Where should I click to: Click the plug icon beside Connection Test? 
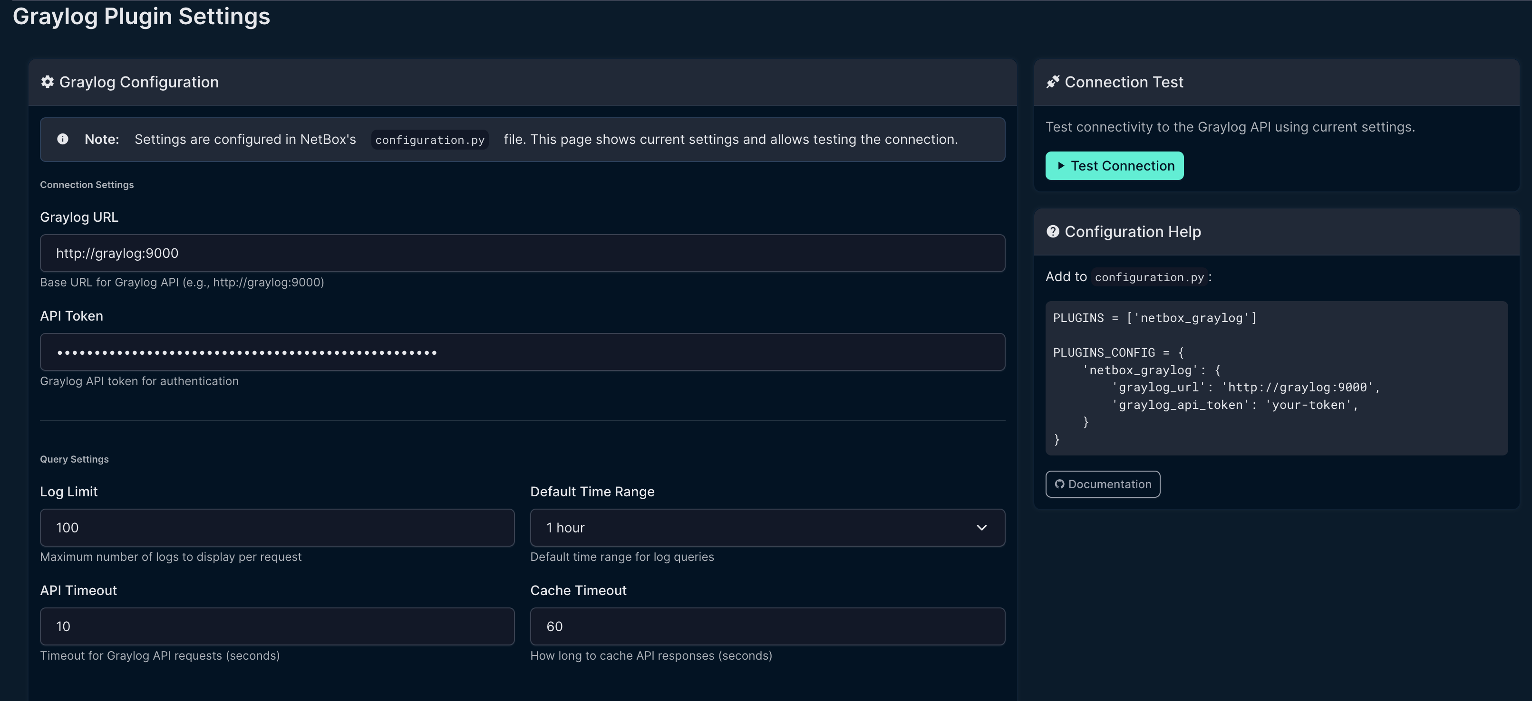coord(1053,82)
